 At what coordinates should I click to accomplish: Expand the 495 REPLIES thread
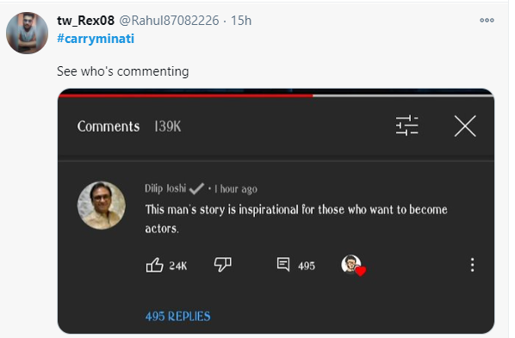[178, 316]
